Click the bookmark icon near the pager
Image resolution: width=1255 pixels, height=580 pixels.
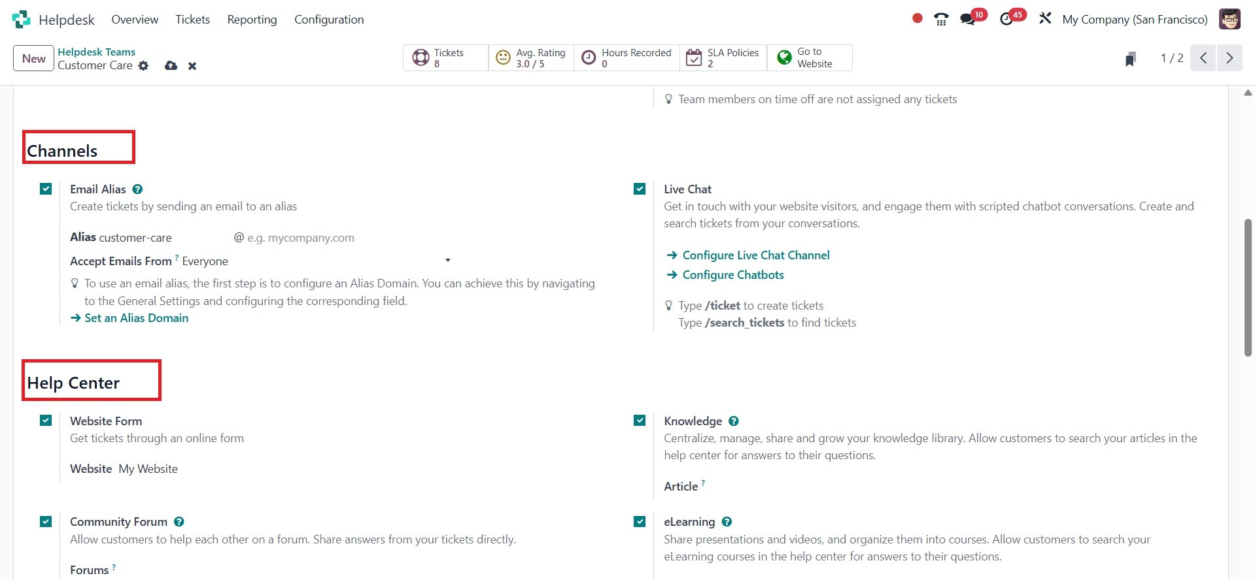tap(1130, 59)
